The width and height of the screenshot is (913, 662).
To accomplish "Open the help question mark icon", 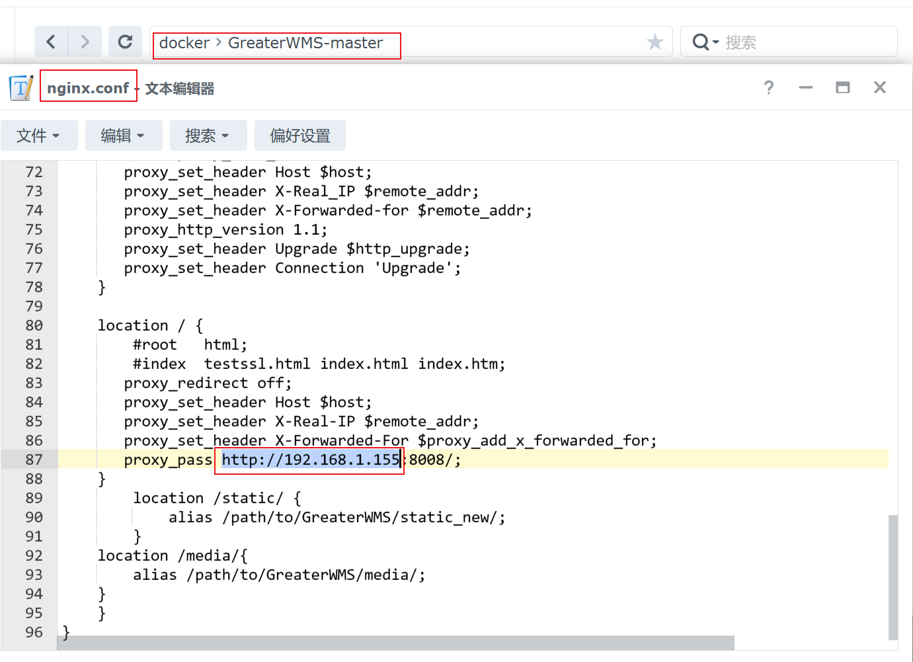I will coord(768,87).
